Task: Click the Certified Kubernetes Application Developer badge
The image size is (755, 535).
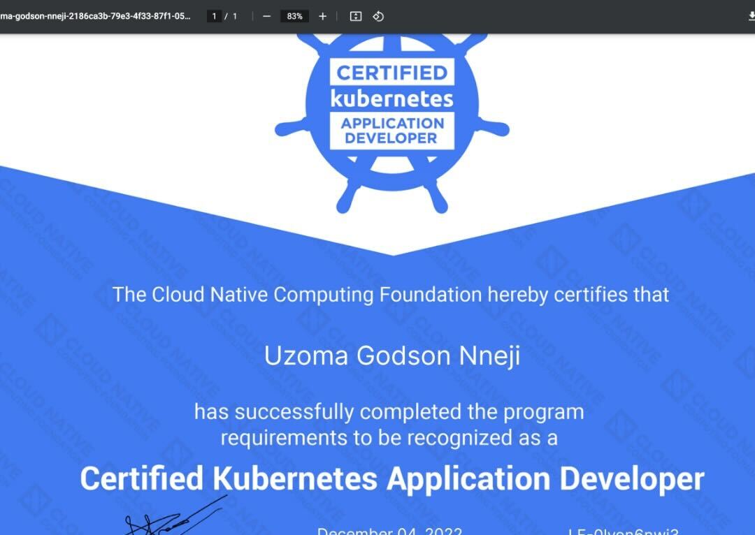Action: [392, 123]
